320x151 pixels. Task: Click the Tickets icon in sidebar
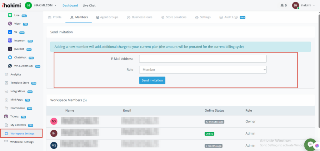pos(6,117)
